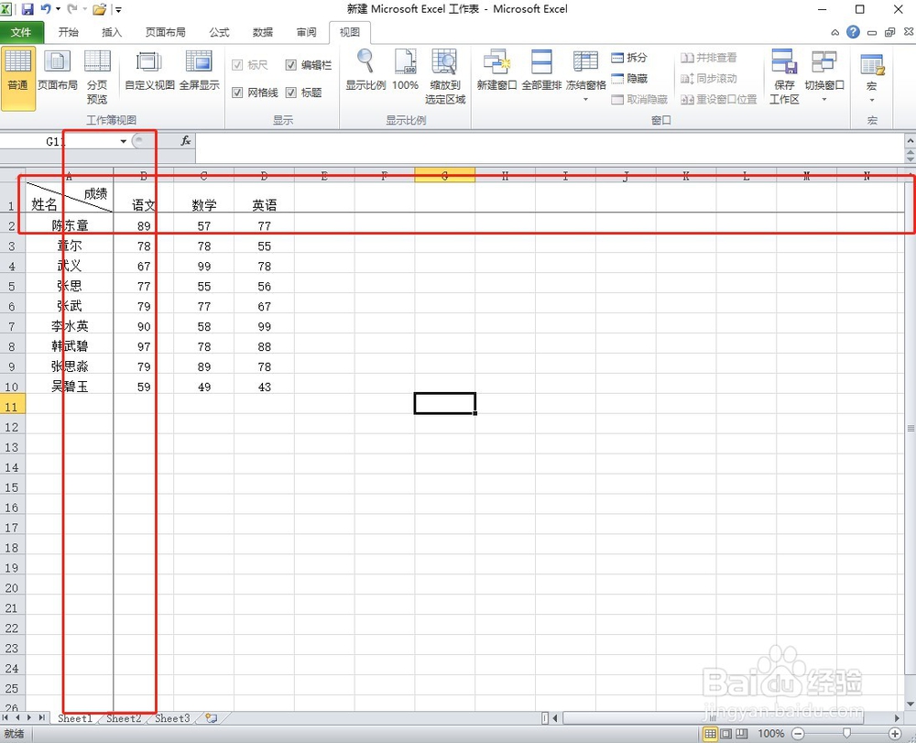This screenshot has width=916, height=743.
Task: Select Page Break Preview icon in status bar
Action: (741, 734)
